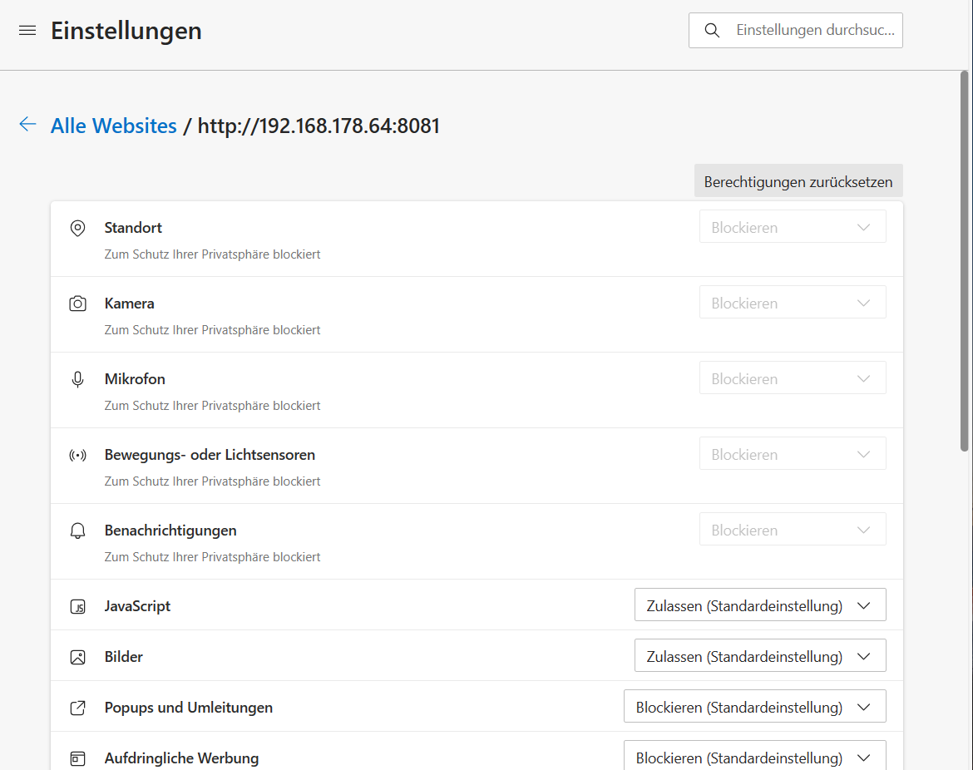Click privacy note under Bewegungs- oder Lichtsensoren
Screen dimensions: 973x770
[x=212, y=481]
